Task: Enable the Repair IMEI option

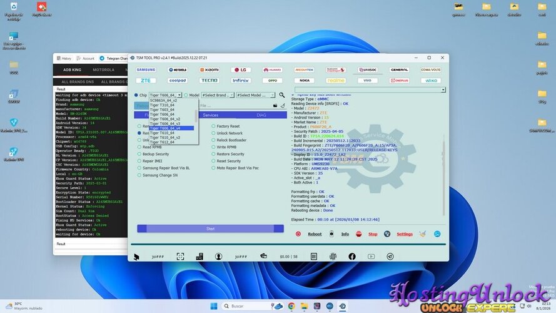Action: [x=140, y=161]
